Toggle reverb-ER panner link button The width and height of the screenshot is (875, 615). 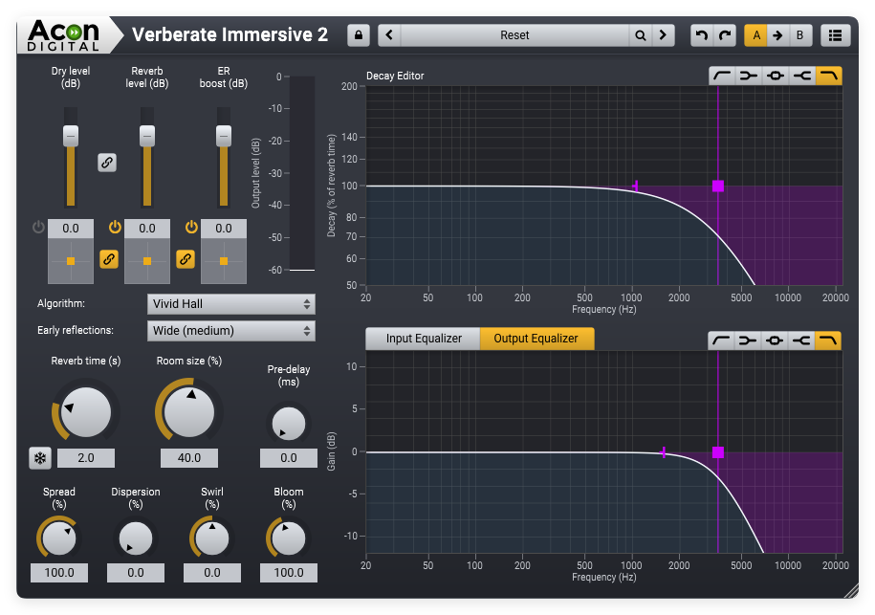pos(186,259)
